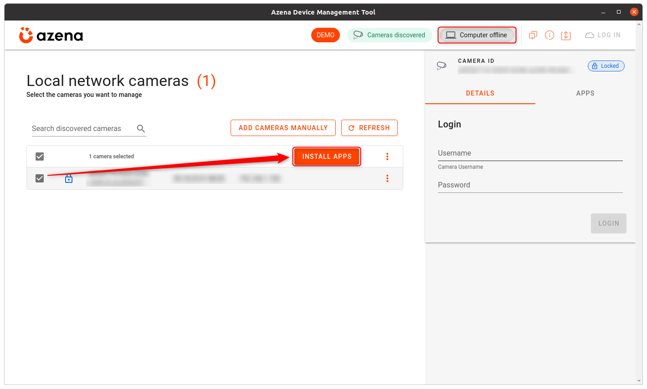The height and width of the screenshot is (389, 647).
Task: Toggle the select-all cameras checkbox
Action: [x=40, y=157]
